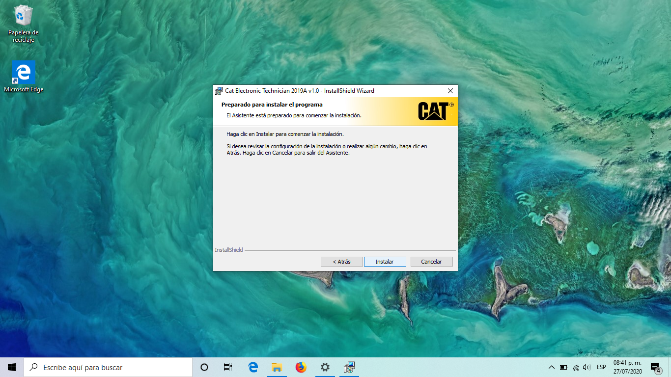Launch Firefox from the taskbar
Screen dimensions: 671x377
[301, 367]
